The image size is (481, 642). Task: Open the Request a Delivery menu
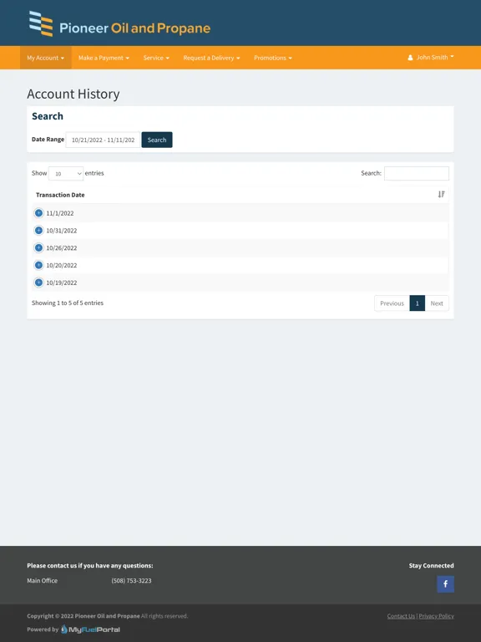[x=211, y=58]
